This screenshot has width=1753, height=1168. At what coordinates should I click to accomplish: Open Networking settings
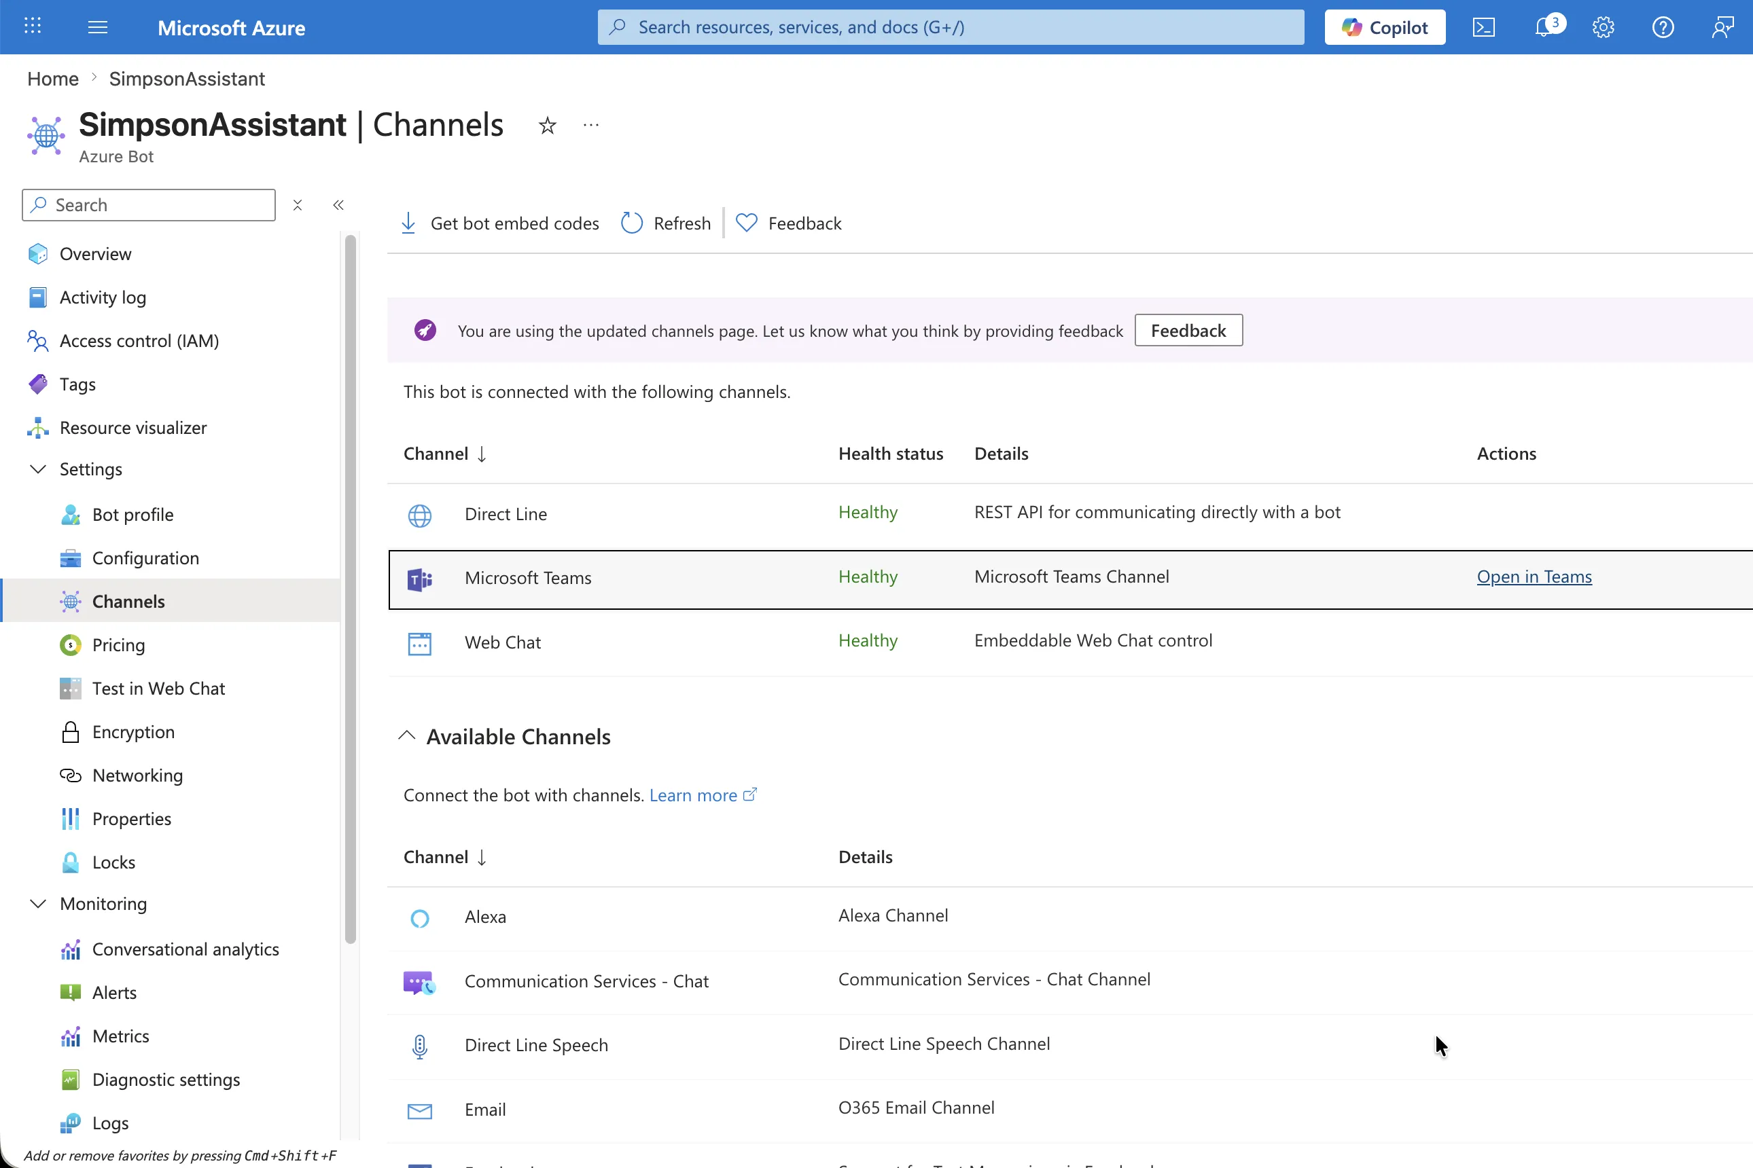[137, 775]
